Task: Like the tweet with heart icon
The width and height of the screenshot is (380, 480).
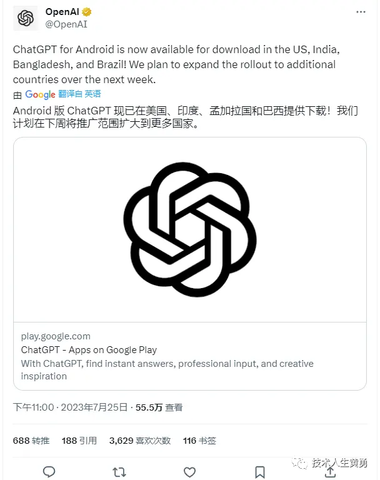Action: tap(189, 472)
